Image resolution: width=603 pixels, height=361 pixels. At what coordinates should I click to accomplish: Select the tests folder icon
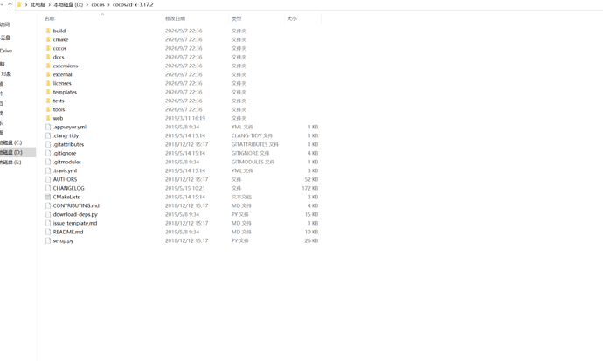[x=48, y=101]
